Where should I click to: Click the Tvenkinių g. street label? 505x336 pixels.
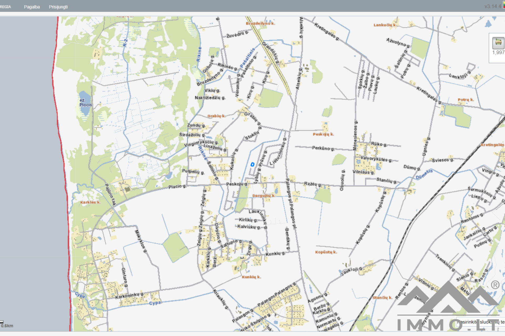click(x=445, y=263)
